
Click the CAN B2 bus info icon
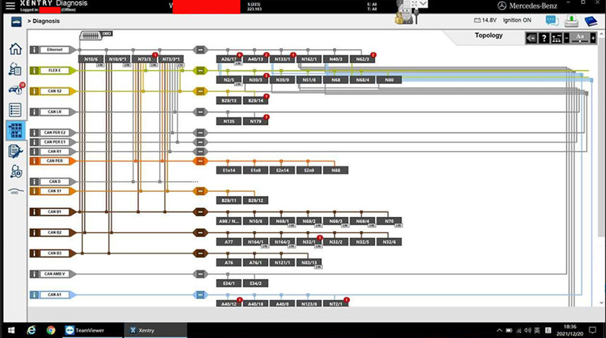(x=35, y=233)
